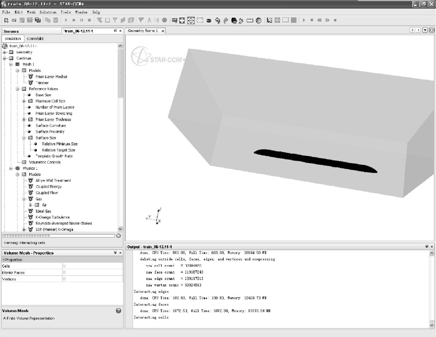Select Base Size reference value
Image resolution: width=436 pixels, height=337 pixels.
click(43, 95)
